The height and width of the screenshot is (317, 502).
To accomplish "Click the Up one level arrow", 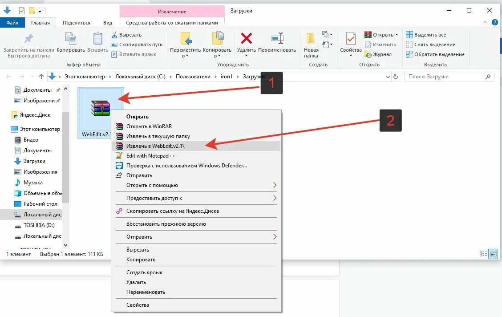I will 41,77.
